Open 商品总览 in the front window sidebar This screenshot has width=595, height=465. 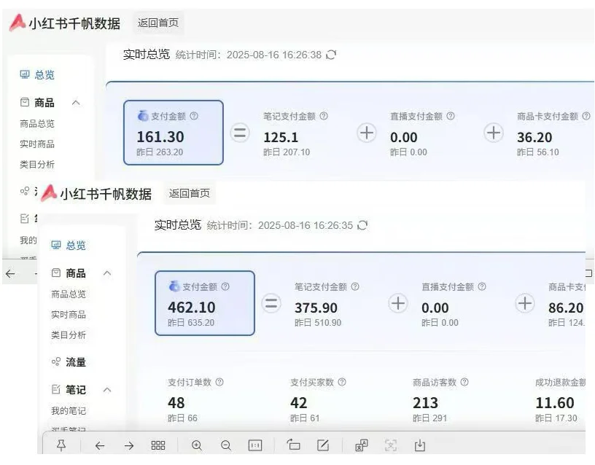(x=69, y=294)
